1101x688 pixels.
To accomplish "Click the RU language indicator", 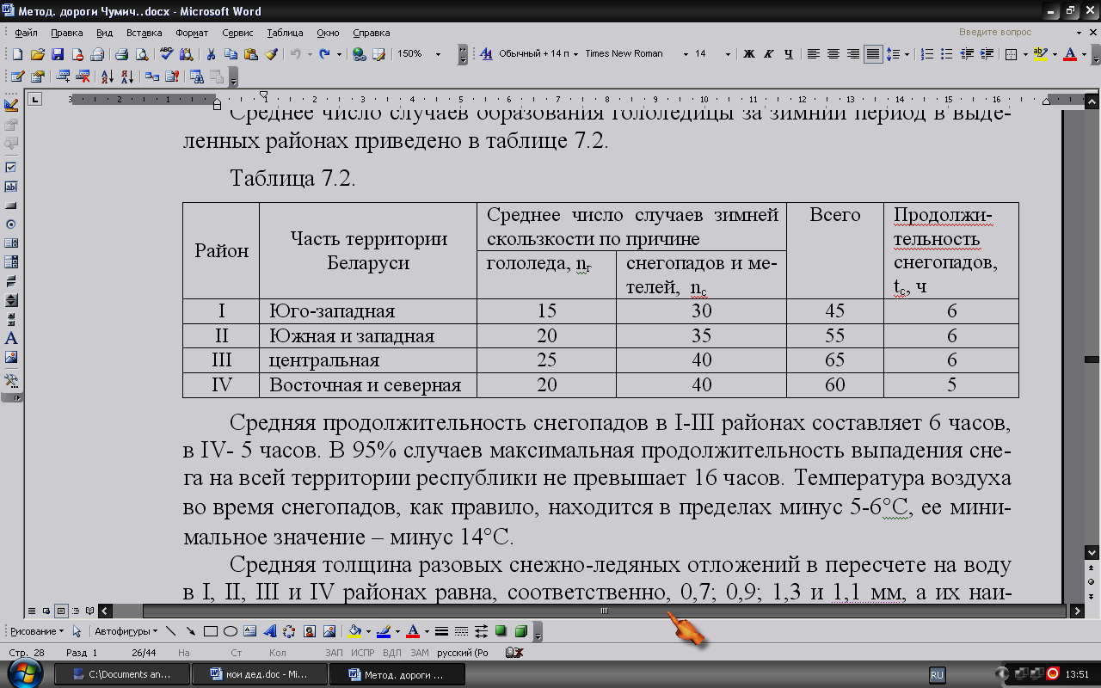I will (x=938, y=675).
